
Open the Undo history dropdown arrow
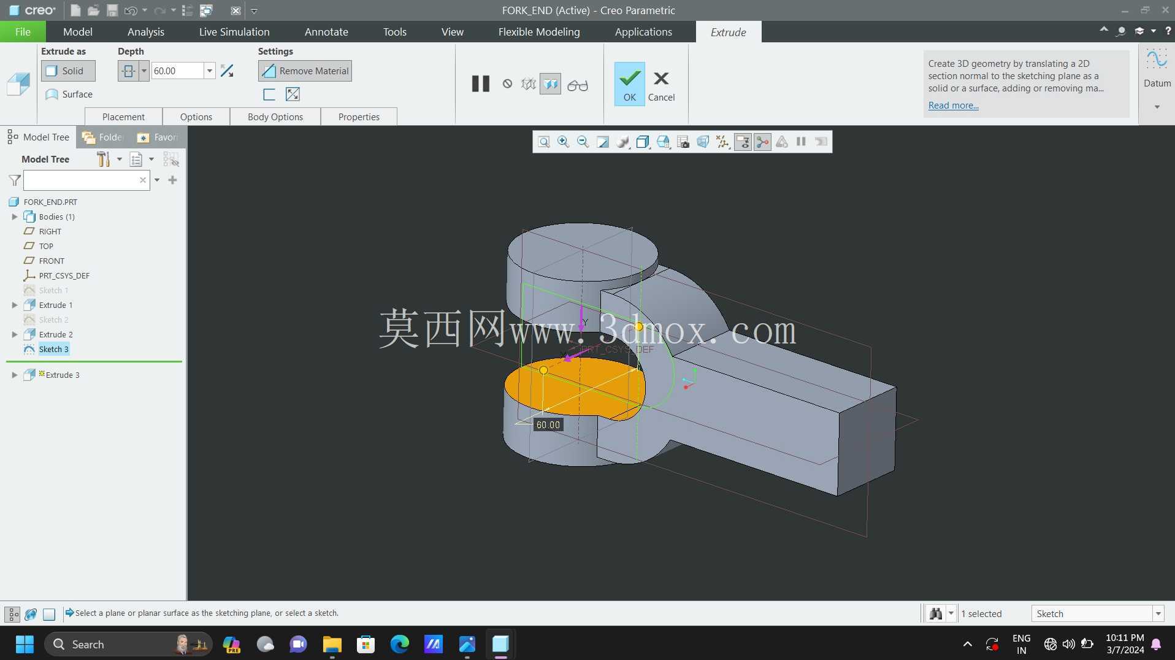145,10
